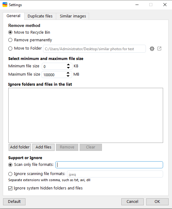Choose the Remove permanently option
Screen dimensions: 172x209
10,40
